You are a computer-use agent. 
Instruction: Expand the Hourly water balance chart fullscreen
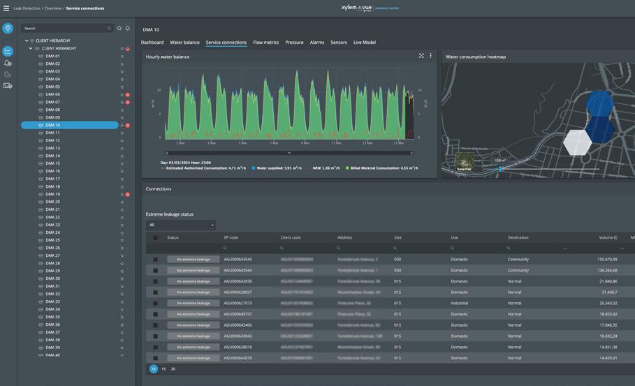pos(421,56)
